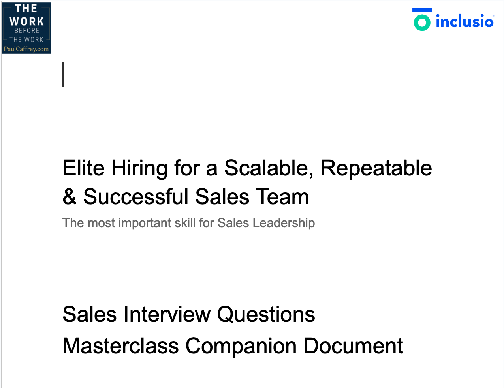Click the ampersand before Successful
This screenshot has height=388, width=504.
pyautogui.click(x=70, y=197)
